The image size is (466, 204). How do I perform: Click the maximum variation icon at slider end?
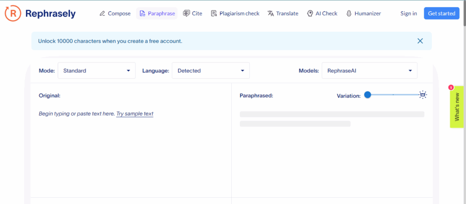tap(423, 95)
